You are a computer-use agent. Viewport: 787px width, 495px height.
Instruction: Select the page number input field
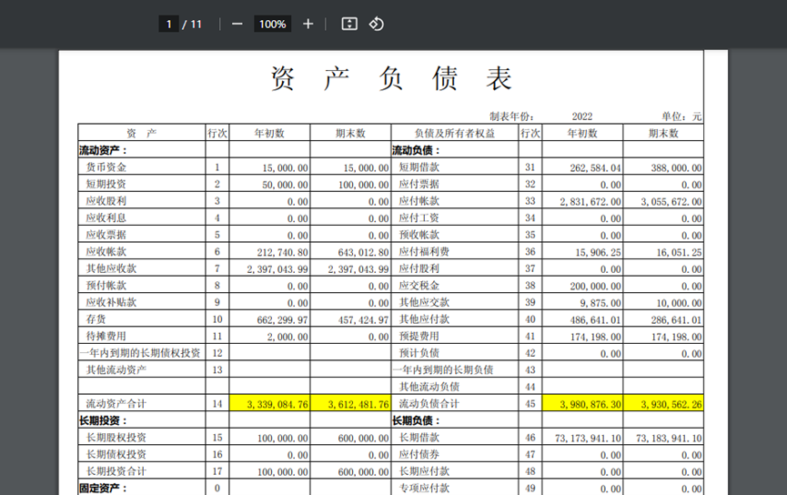(168, 24)
